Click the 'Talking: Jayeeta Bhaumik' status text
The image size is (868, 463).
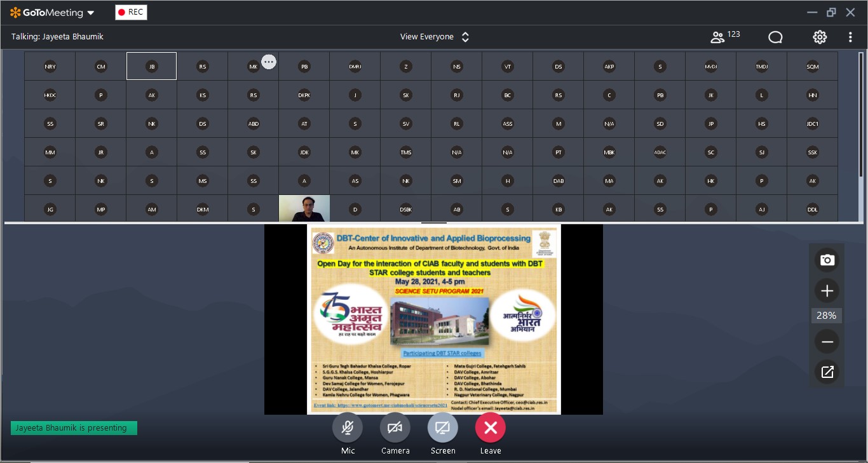(x=57, y=37)
